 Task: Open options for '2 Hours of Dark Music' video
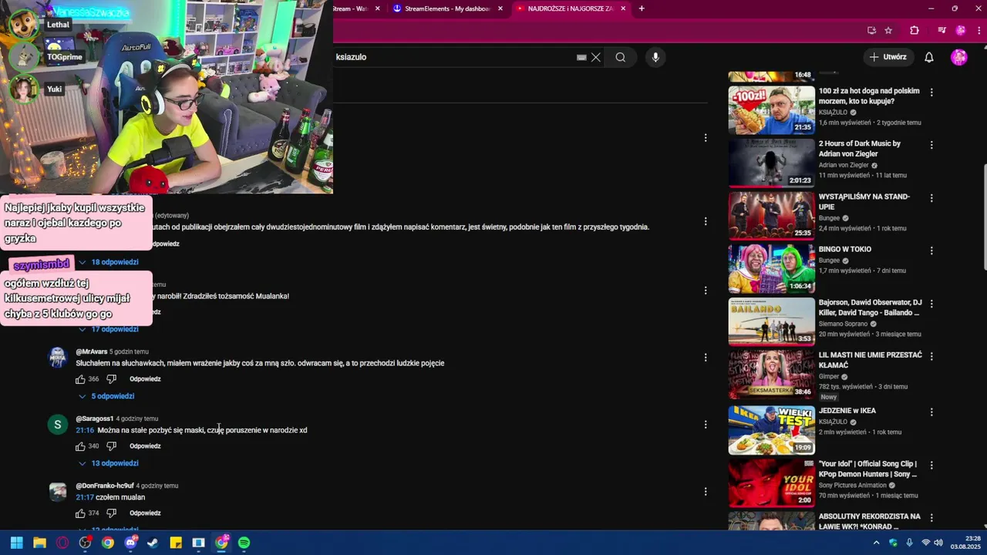tap(931, 145)
